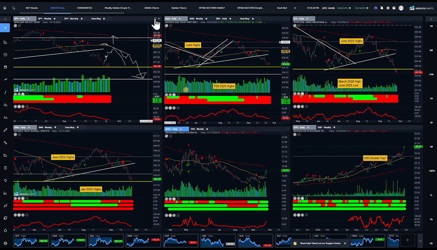Select the ruler measurement tool
Image resolution: width=437 pixels, height=250 pixels.
[x=5, y=142]
